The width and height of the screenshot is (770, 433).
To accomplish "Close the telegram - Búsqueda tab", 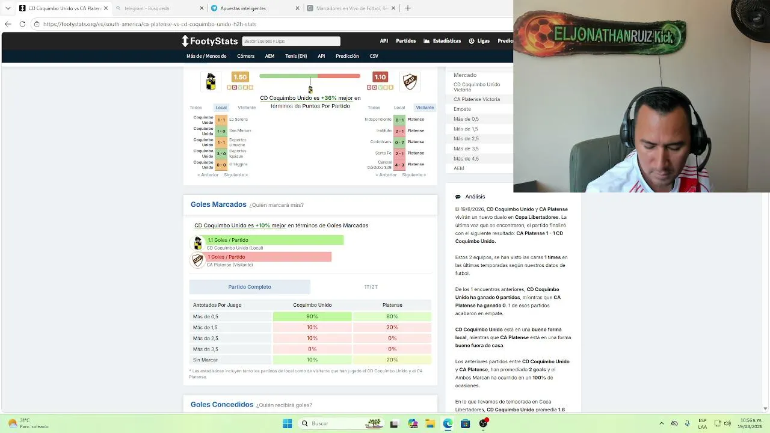I will click(x=202, y=8).
